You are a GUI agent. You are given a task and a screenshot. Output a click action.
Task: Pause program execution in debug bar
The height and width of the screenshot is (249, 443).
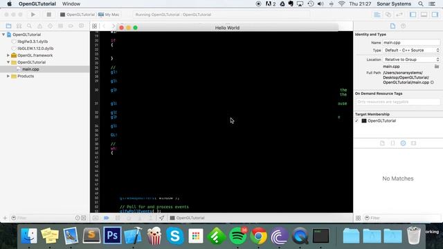tap(118, 218)
